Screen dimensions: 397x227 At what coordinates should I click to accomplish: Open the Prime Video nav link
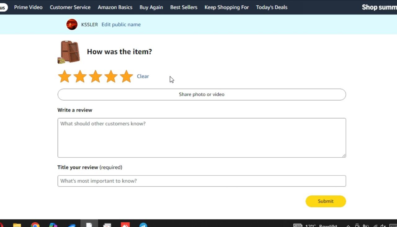pyautogui.click(x=28, y=7)
